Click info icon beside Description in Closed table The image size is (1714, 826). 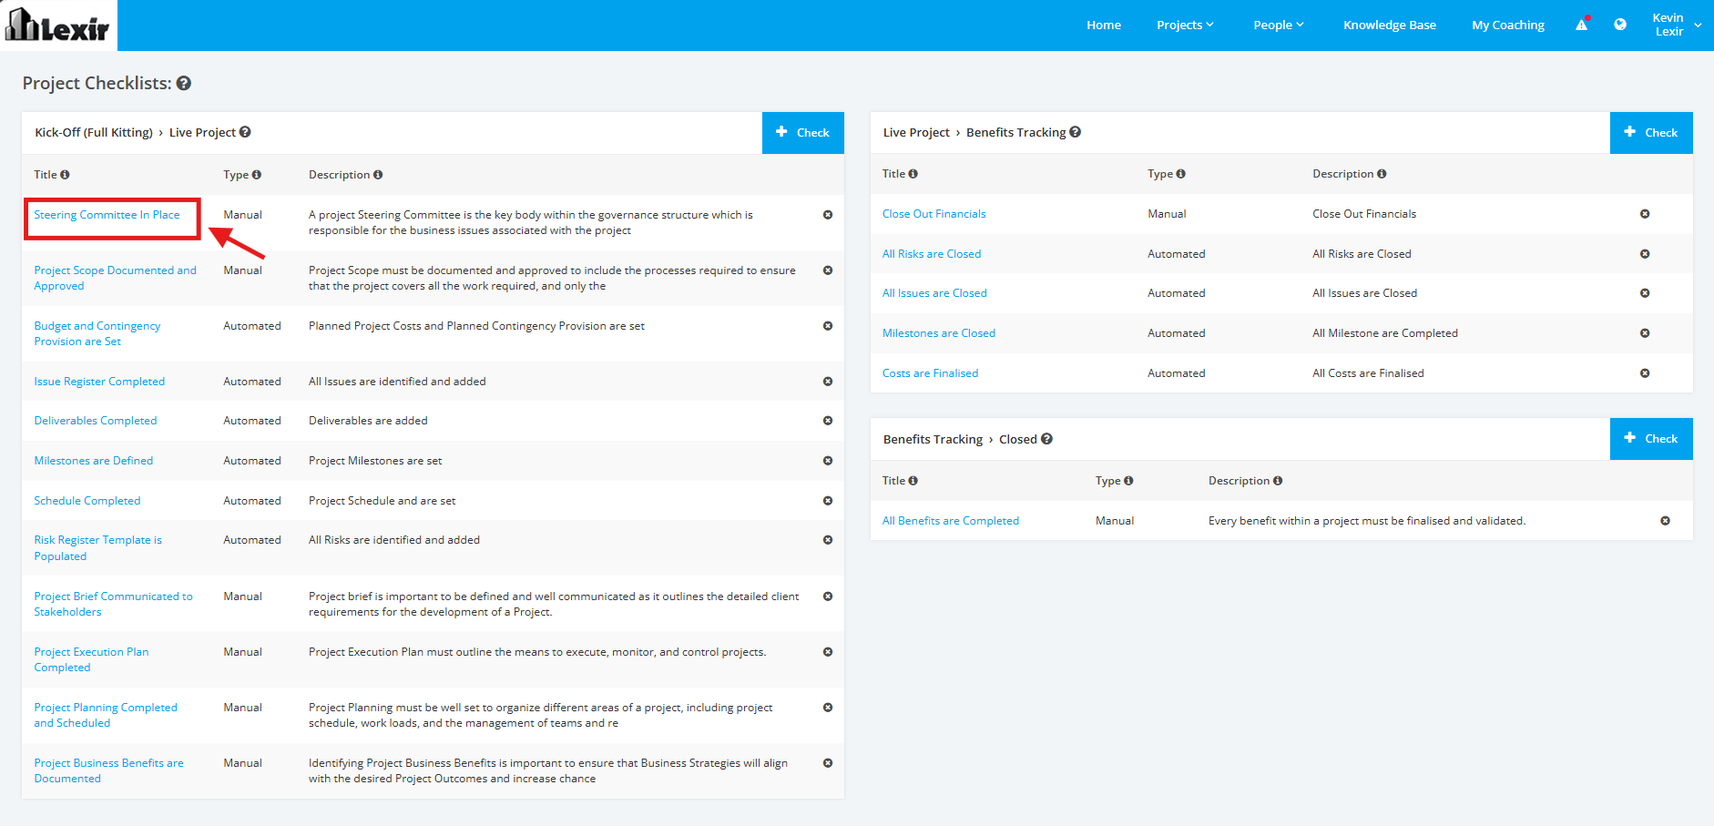tap(1279, 481)
